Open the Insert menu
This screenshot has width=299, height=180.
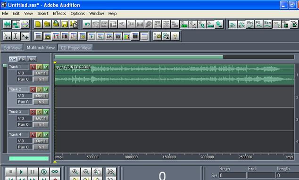43,14
